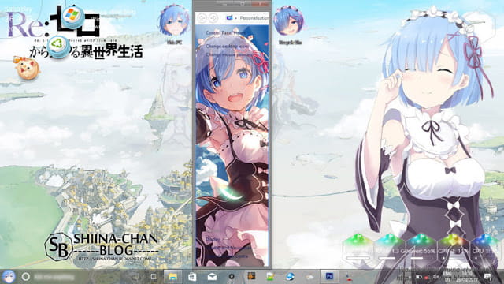
Task: Click Control Panel Home link
Action: pos(225,33)
